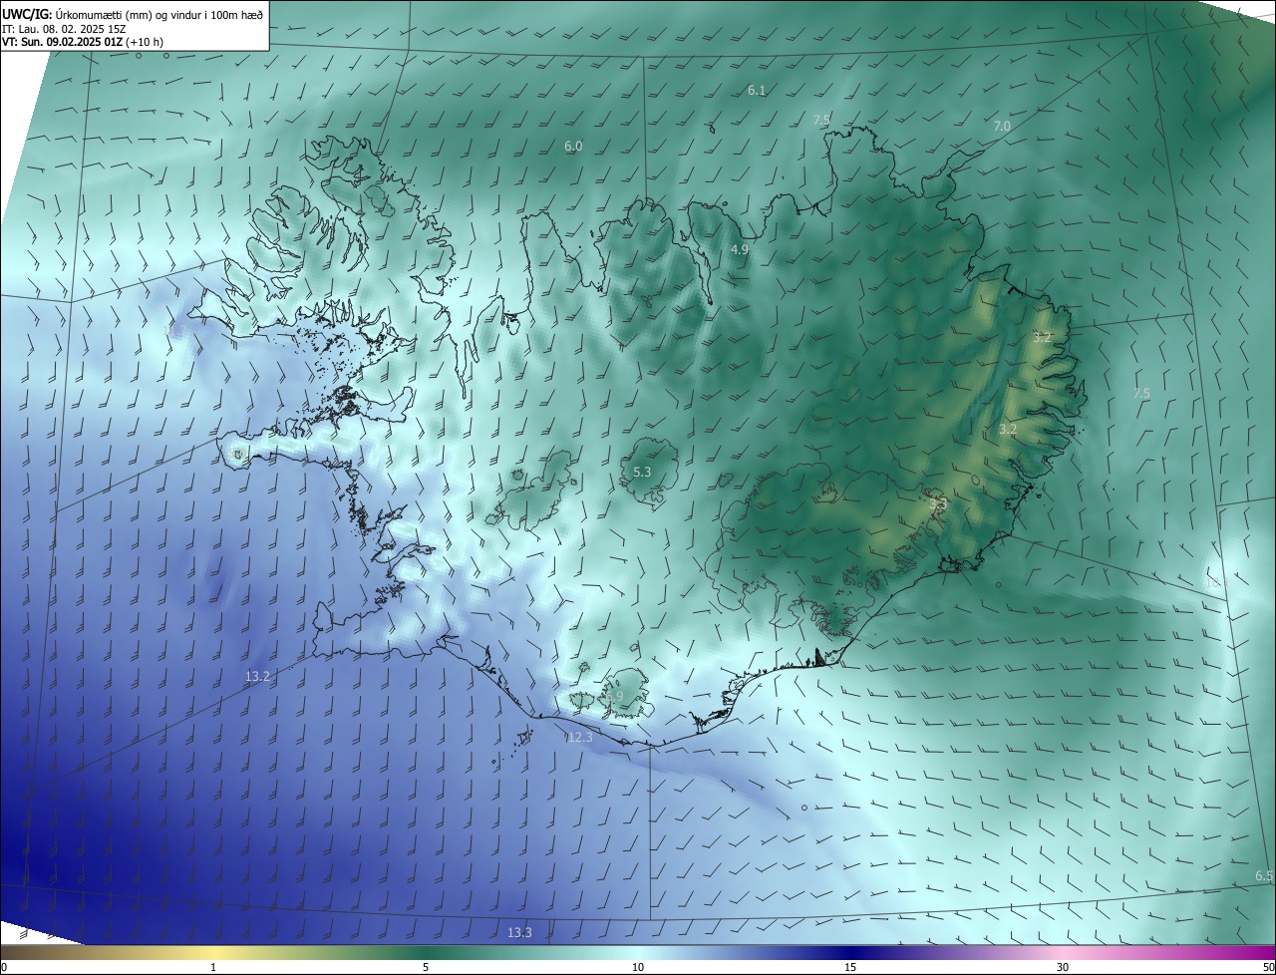The image size is (1276, 975).
Task: Click the 13.3 value above the color scale
Action: (x=519, y=933)
